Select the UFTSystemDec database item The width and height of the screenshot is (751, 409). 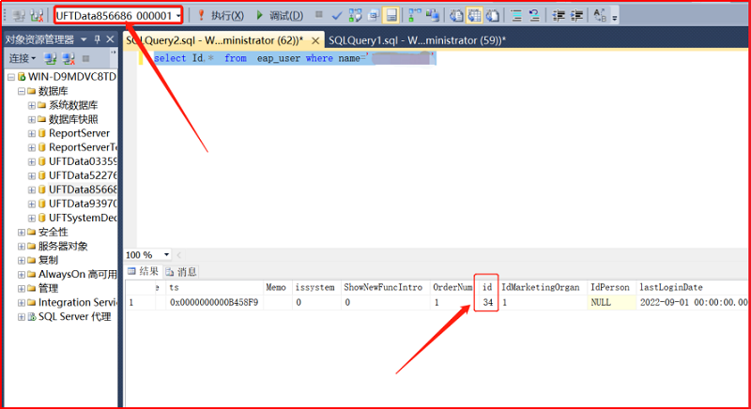83,218
